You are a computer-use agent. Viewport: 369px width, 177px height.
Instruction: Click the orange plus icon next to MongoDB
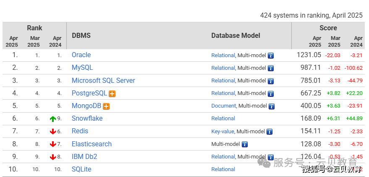click(x=106, y=106)
